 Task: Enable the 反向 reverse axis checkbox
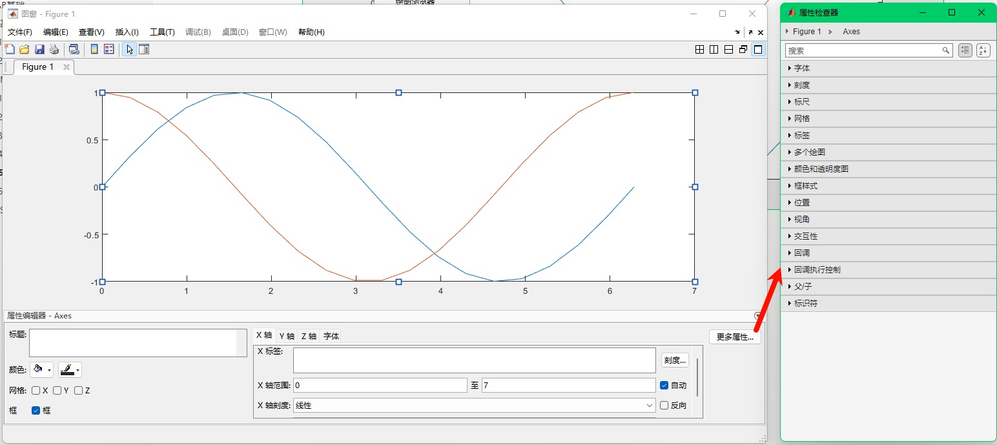(664, 406)
